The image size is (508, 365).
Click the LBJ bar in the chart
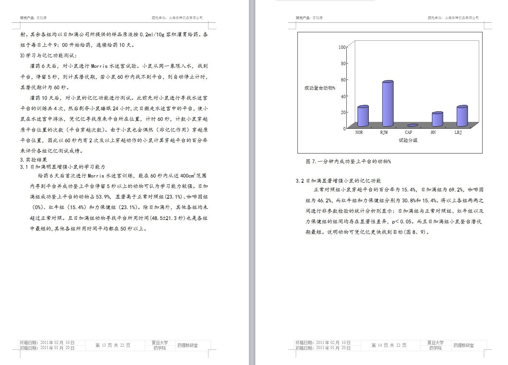462,116
